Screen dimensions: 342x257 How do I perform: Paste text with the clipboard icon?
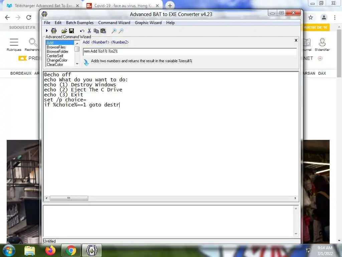click(x=103, y=31)
